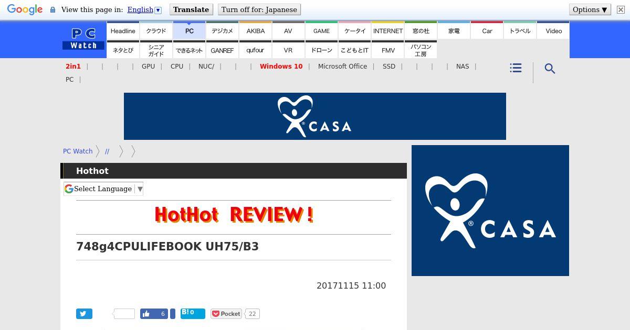
Task: Click the Microsoft Office topic link
Action: pos(342,66)
